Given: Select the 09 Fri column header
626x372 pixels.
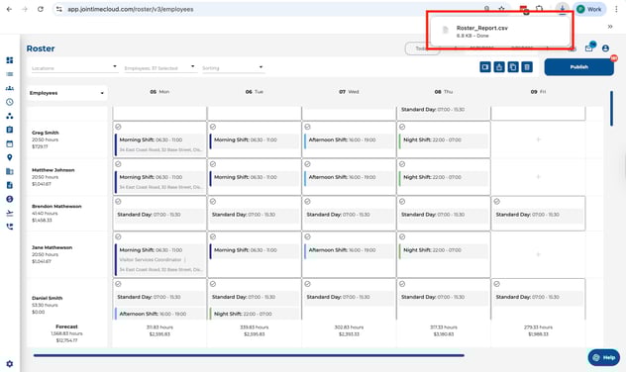Looking at the screenshot, I should point(538,92).
